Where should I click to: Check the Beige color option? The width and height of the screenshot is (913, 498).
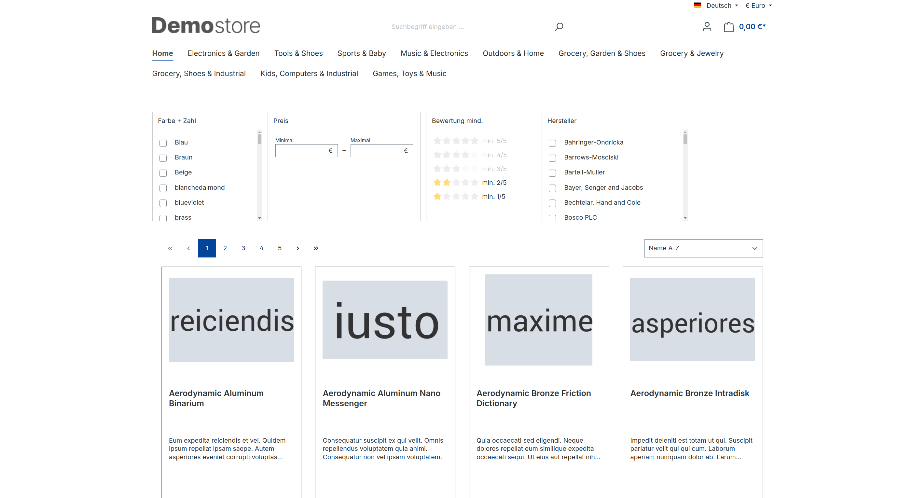click(x=164, y=173)
